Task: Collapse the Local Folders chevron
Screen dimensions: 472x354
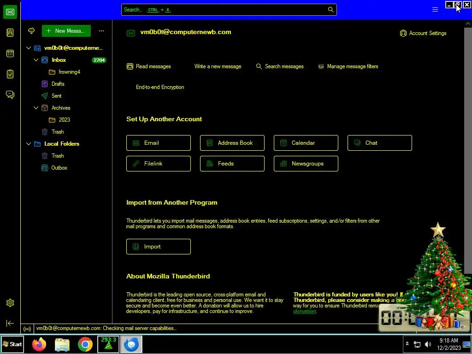Action: click(x=29, y=144)
